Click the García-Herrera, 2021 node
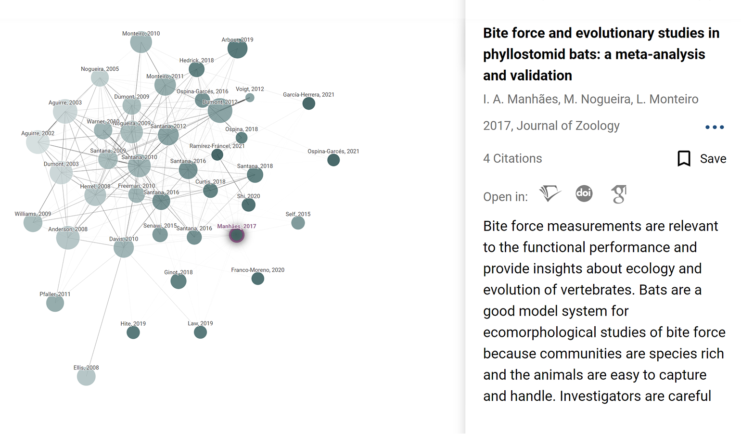Screen dimensions: 741x434 click(x=309, y=103)
